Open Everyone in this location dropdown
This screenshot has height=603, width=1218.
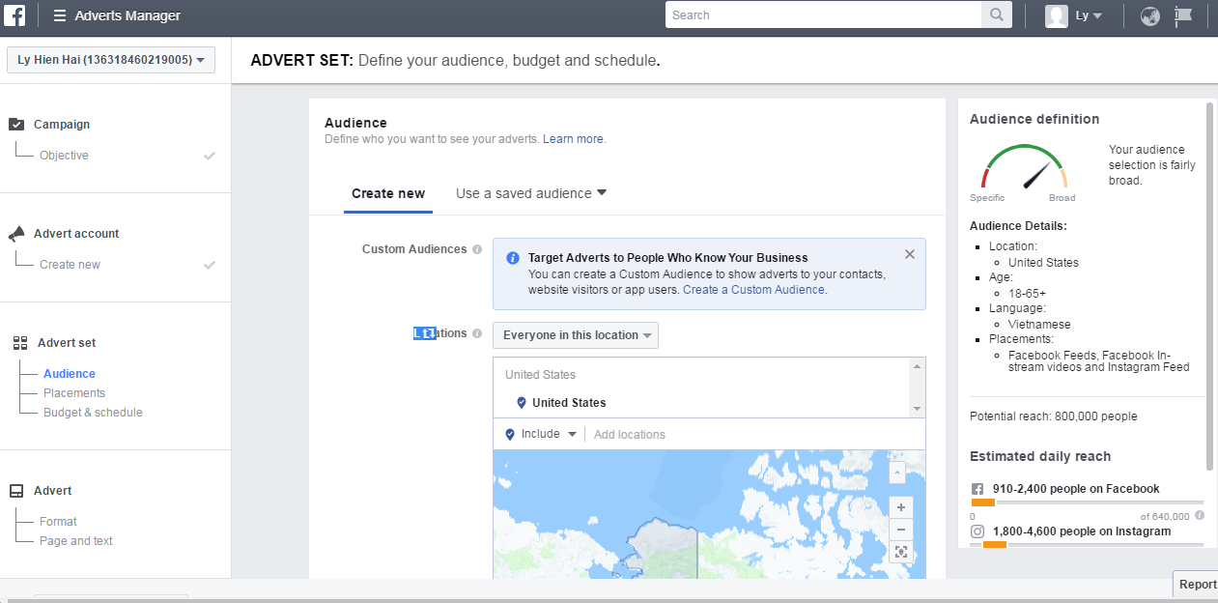click(576, 335)
